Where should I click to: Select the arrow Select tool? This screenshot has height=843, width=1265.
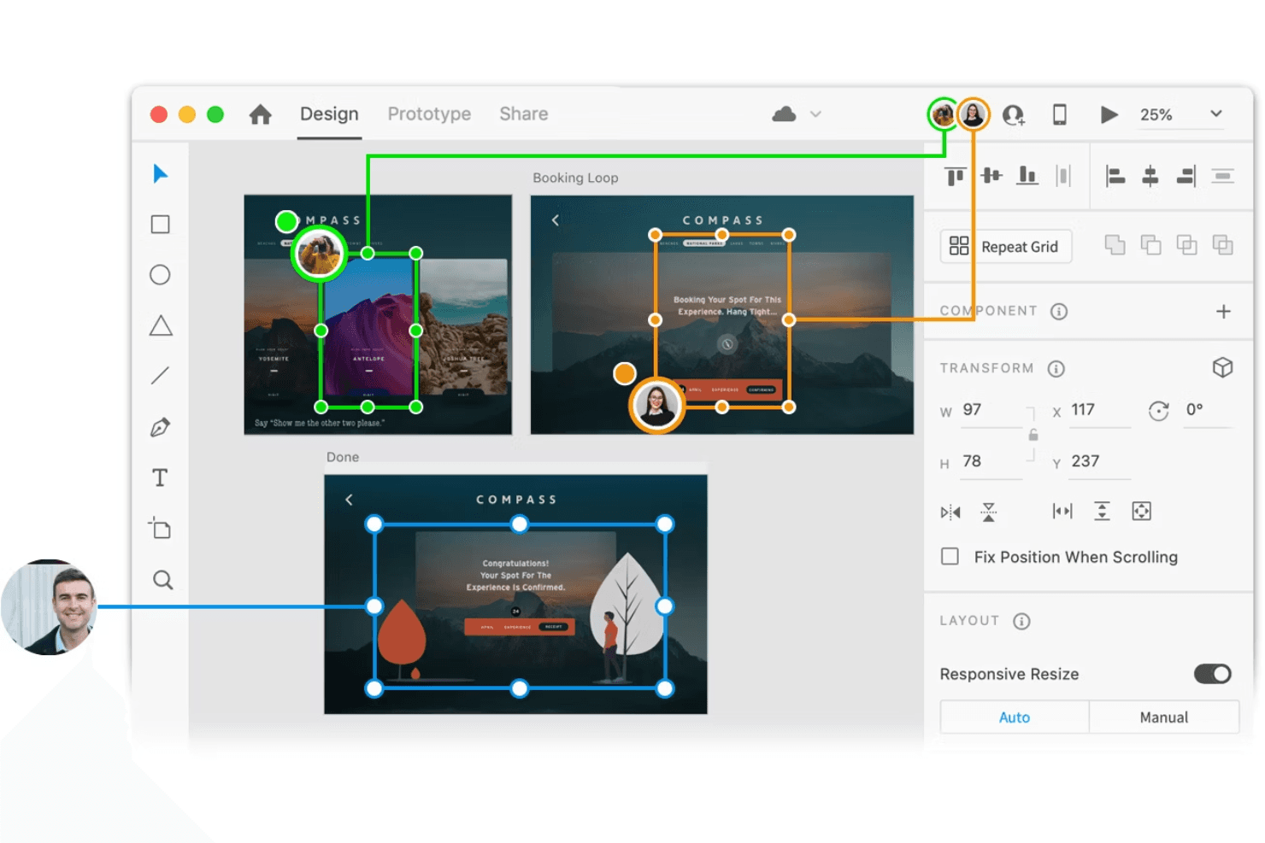(x=160, y=174)
